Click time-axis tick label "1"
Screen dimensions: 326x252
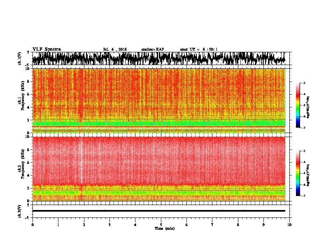[58, 225]
